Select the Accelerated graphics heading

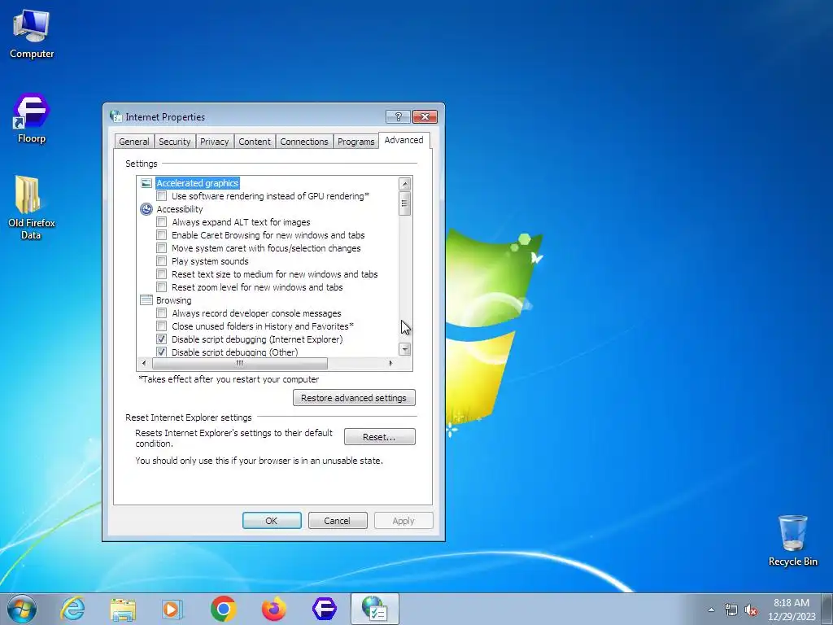[x=198, y=183]
